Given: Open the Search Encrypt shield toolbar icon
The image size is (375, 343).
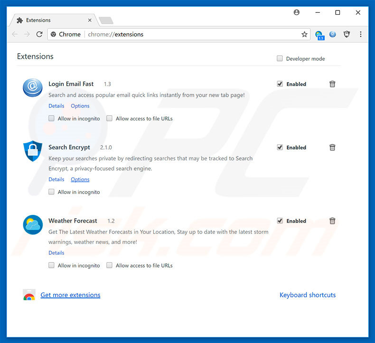Looking at the screenshot, I should click(347, 35).
